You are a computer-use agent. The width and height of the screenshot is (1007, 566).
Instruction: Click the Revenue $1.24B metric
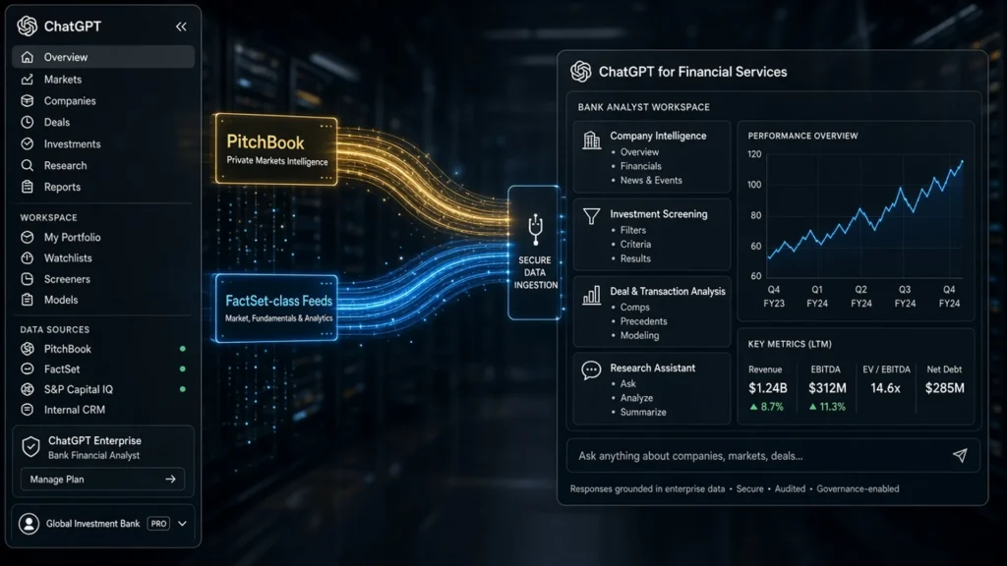768,388
